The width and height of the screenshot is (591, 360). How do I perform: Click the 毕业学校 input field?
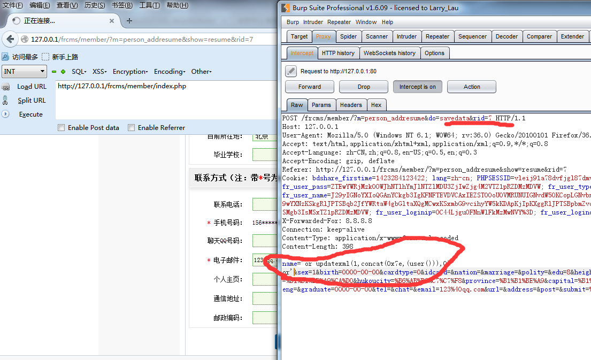click(265, 155)
